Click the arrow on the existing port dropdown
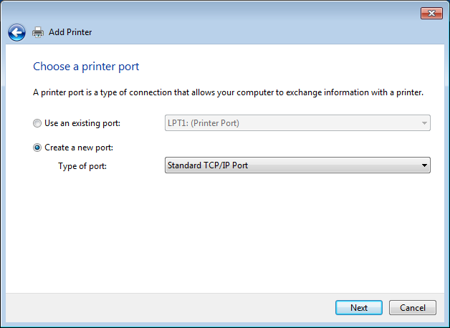Viewport: 450px width, 328px height. pos(424,123)
